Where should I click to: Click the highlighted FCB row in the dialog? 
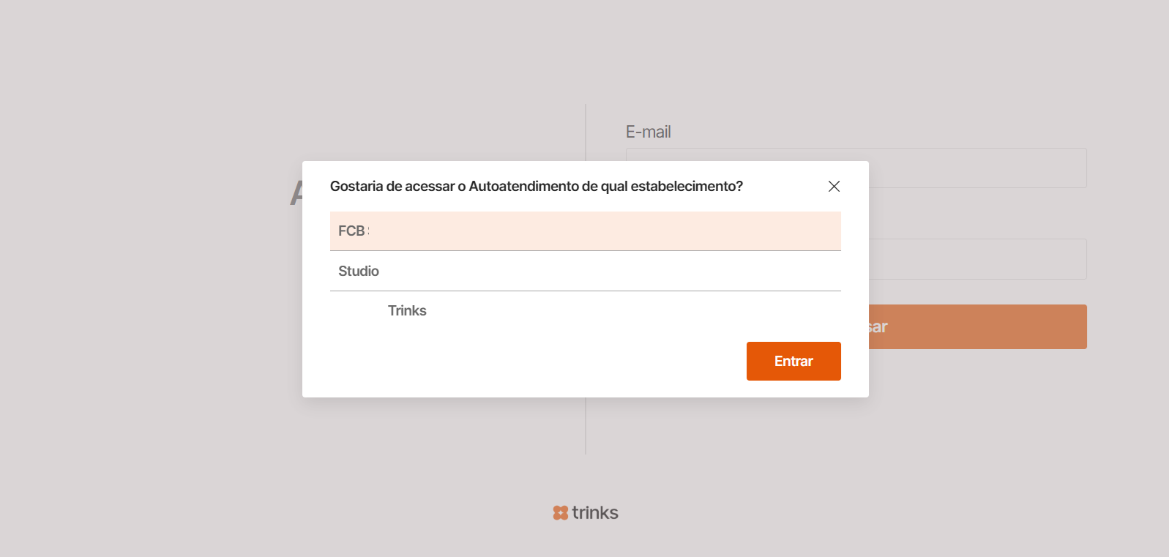585,231
